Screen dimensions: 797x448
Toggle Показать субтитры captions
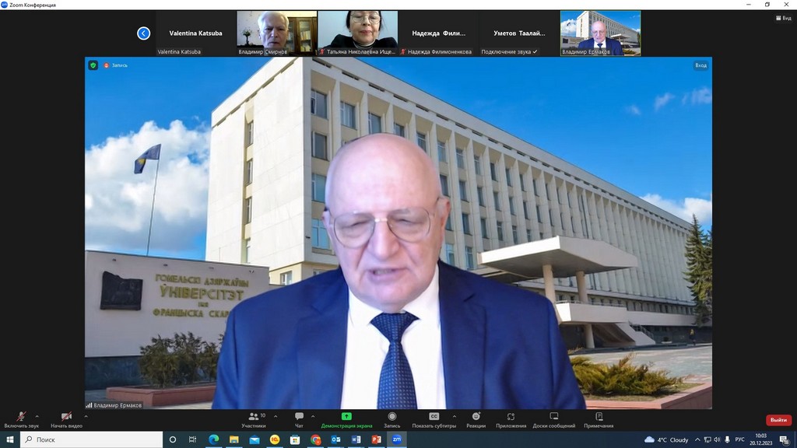tap(434, 420)
